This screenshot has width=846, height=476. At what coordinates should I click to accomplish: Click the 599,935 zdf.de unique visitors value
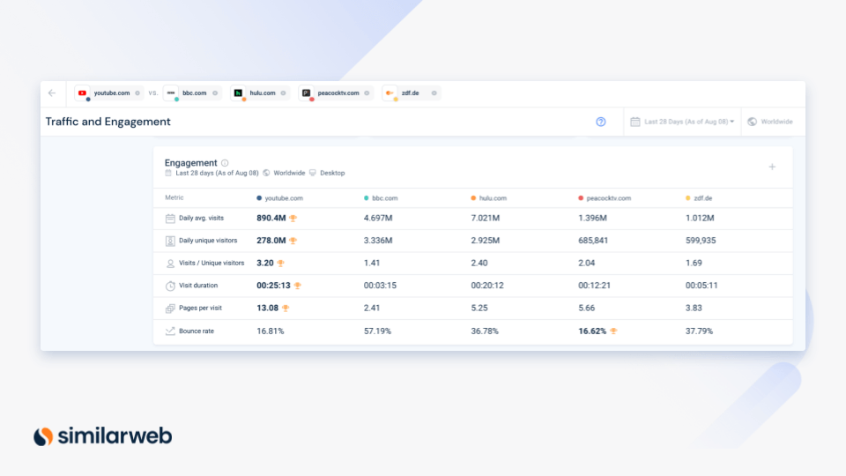tap(701, 241)
